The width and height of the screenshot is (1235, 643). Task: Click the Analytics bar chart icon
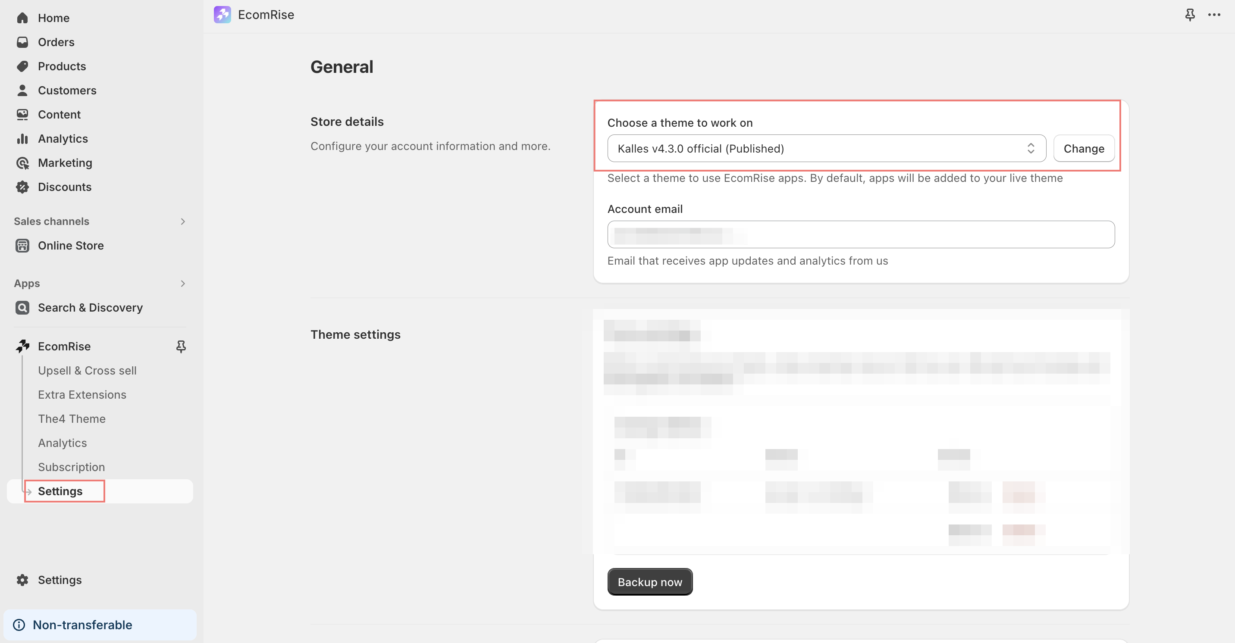tap(22, 138)
